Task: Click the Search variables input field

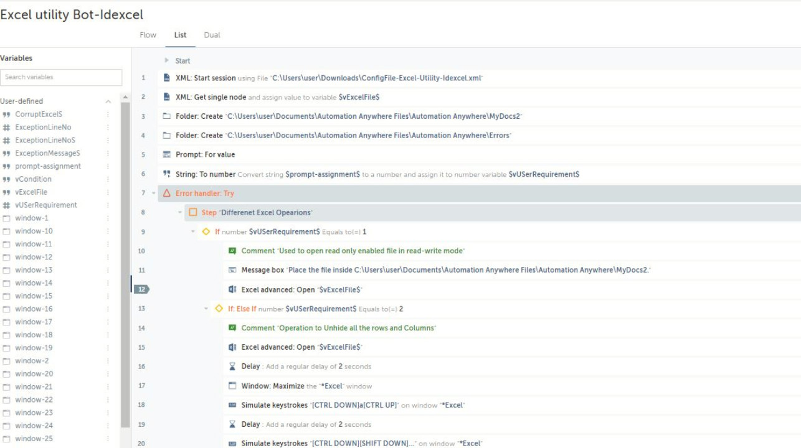Action: [x=61, y=77]
